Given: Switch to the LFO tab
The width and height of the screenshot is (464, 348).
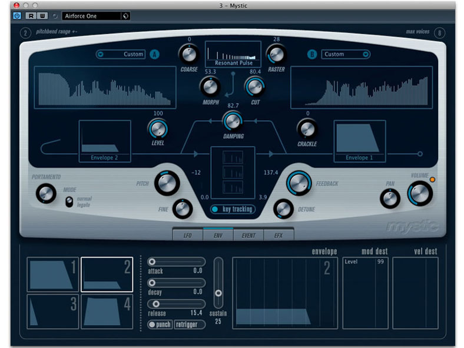Looking at the screenshot, I should point(188,236).
